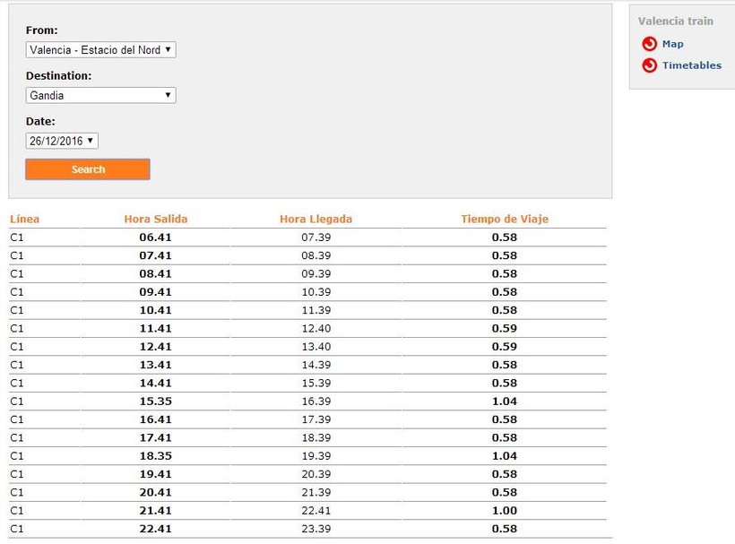Open the Destination dropdown showing Gandia
This screenshot has width=735, height=544.
(x=100, y=96)
